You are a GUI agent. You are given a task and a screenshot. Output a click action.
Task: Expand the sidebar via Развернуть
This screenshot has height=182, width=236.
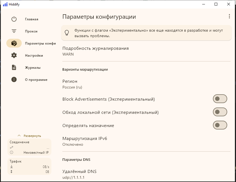29,136
